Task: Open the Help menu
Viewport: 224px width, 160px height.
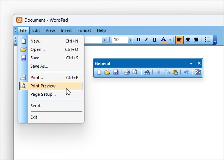Action: tap(101, 30)
